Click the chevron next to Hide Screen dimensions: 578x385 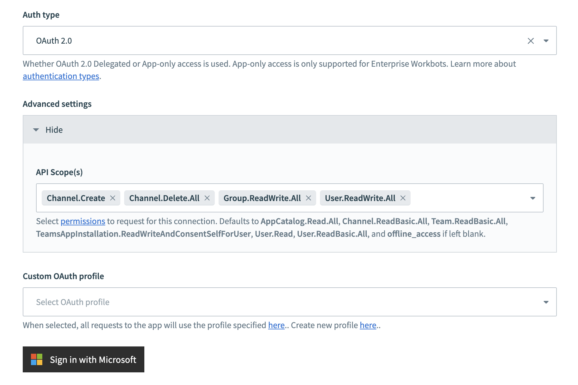[x=36, y=130]
